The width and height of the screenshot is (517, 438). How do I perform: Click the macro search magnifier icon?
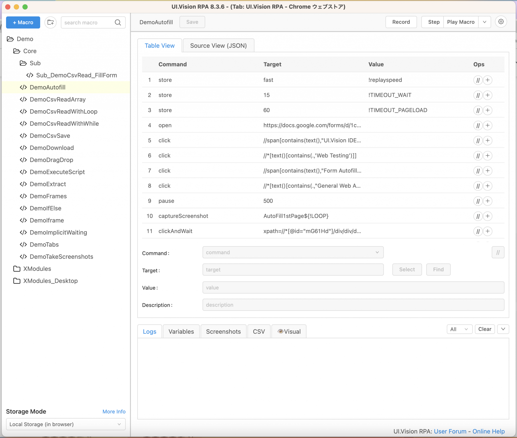pyautogui.click(x=118, y=22)
